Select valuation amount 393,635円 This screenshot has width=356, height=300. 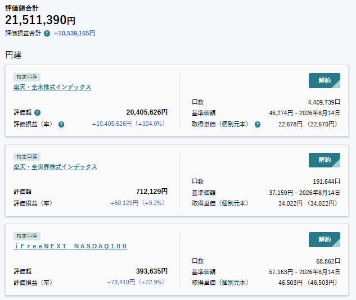[152, 271]
